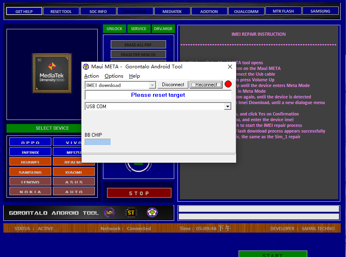346x257 pixels.
Task: Click the 'STATUS : ACTIVE' status bar text
Action: [x=34, y=229]
